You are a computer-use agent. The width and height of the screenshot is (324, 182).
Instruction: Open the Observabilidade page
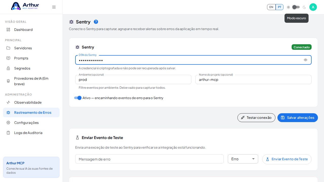(31, 102)
